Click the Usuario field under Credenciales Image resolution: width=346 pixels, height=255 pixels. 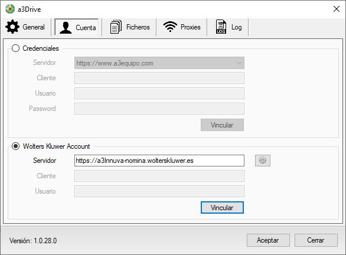point(159,93)
